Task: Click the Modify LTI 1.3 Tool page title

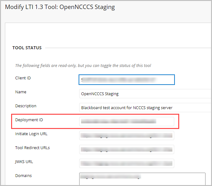Action: coord(60,7)
